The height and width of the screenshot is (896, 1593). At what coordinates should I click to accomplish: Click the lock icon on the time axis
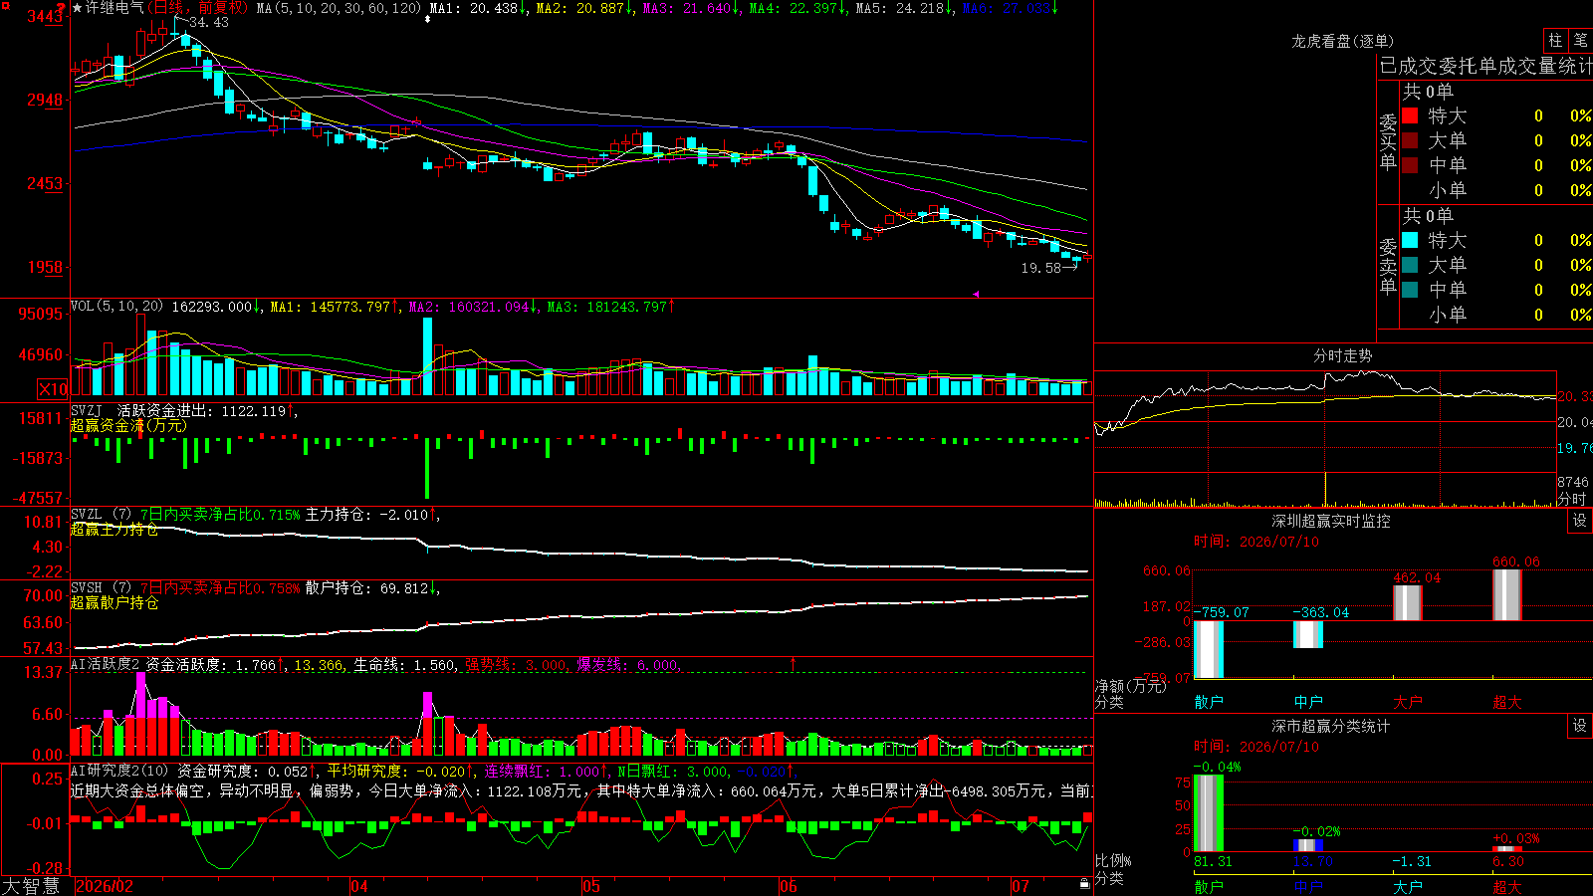click(x=1084, y=884)
